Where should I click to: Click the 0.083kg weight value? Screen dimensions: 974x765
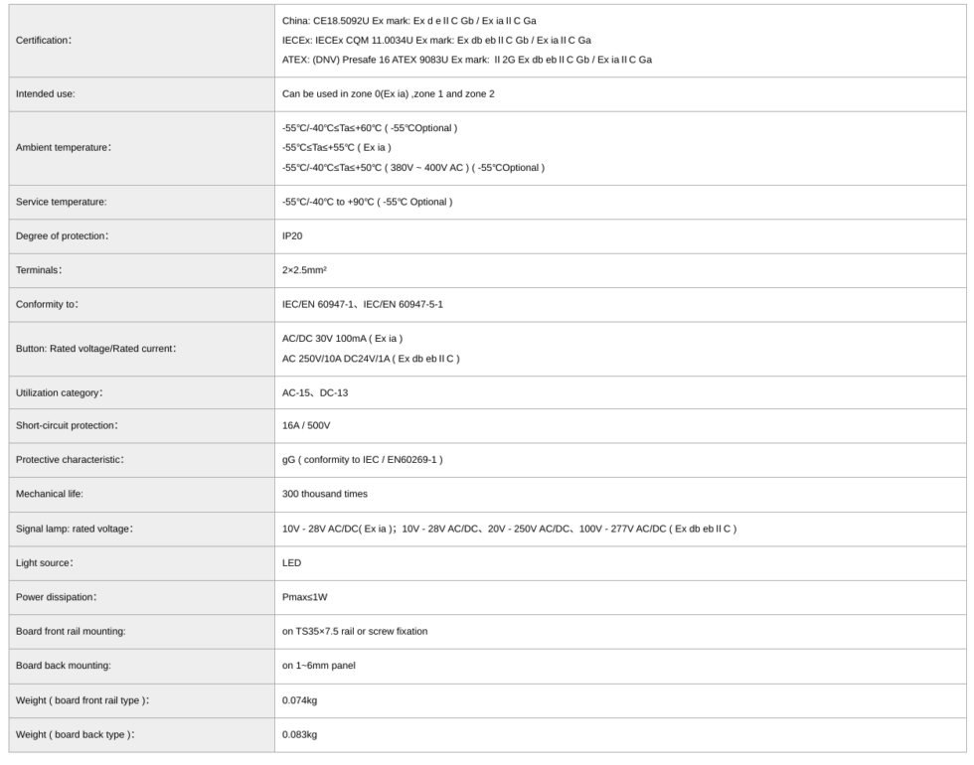coord(299,734)
